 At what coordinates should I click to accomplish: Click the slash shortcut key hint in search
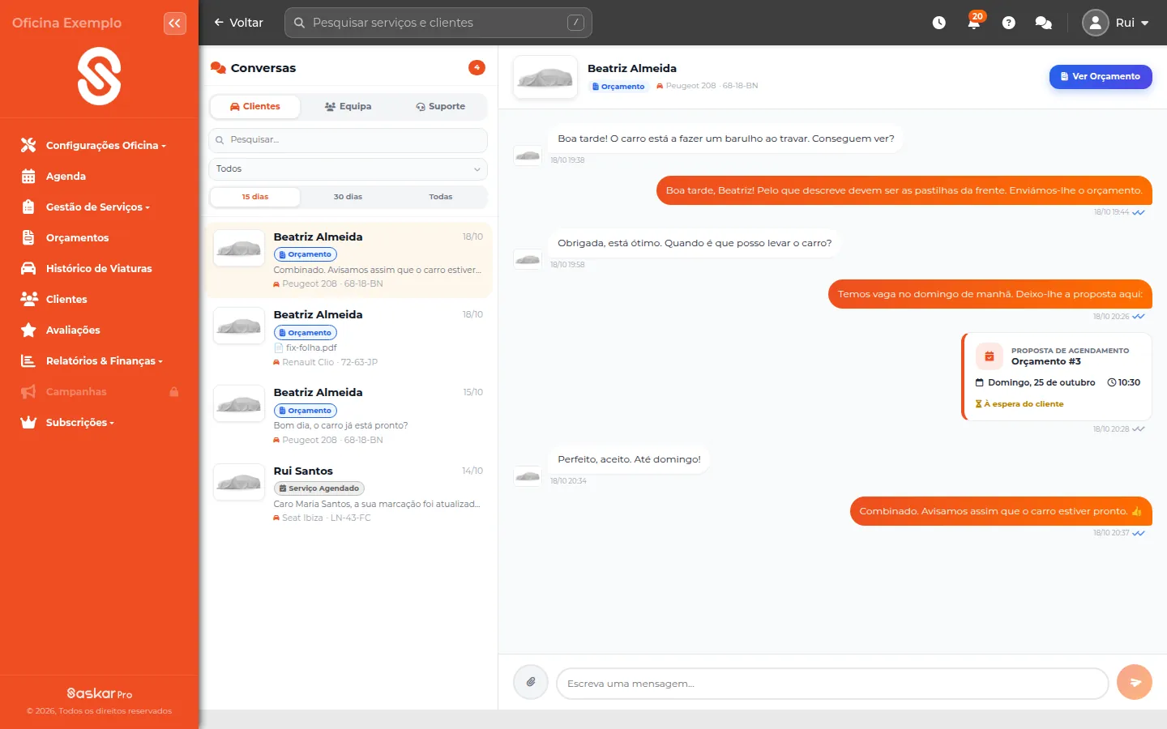tap(575, 23)
